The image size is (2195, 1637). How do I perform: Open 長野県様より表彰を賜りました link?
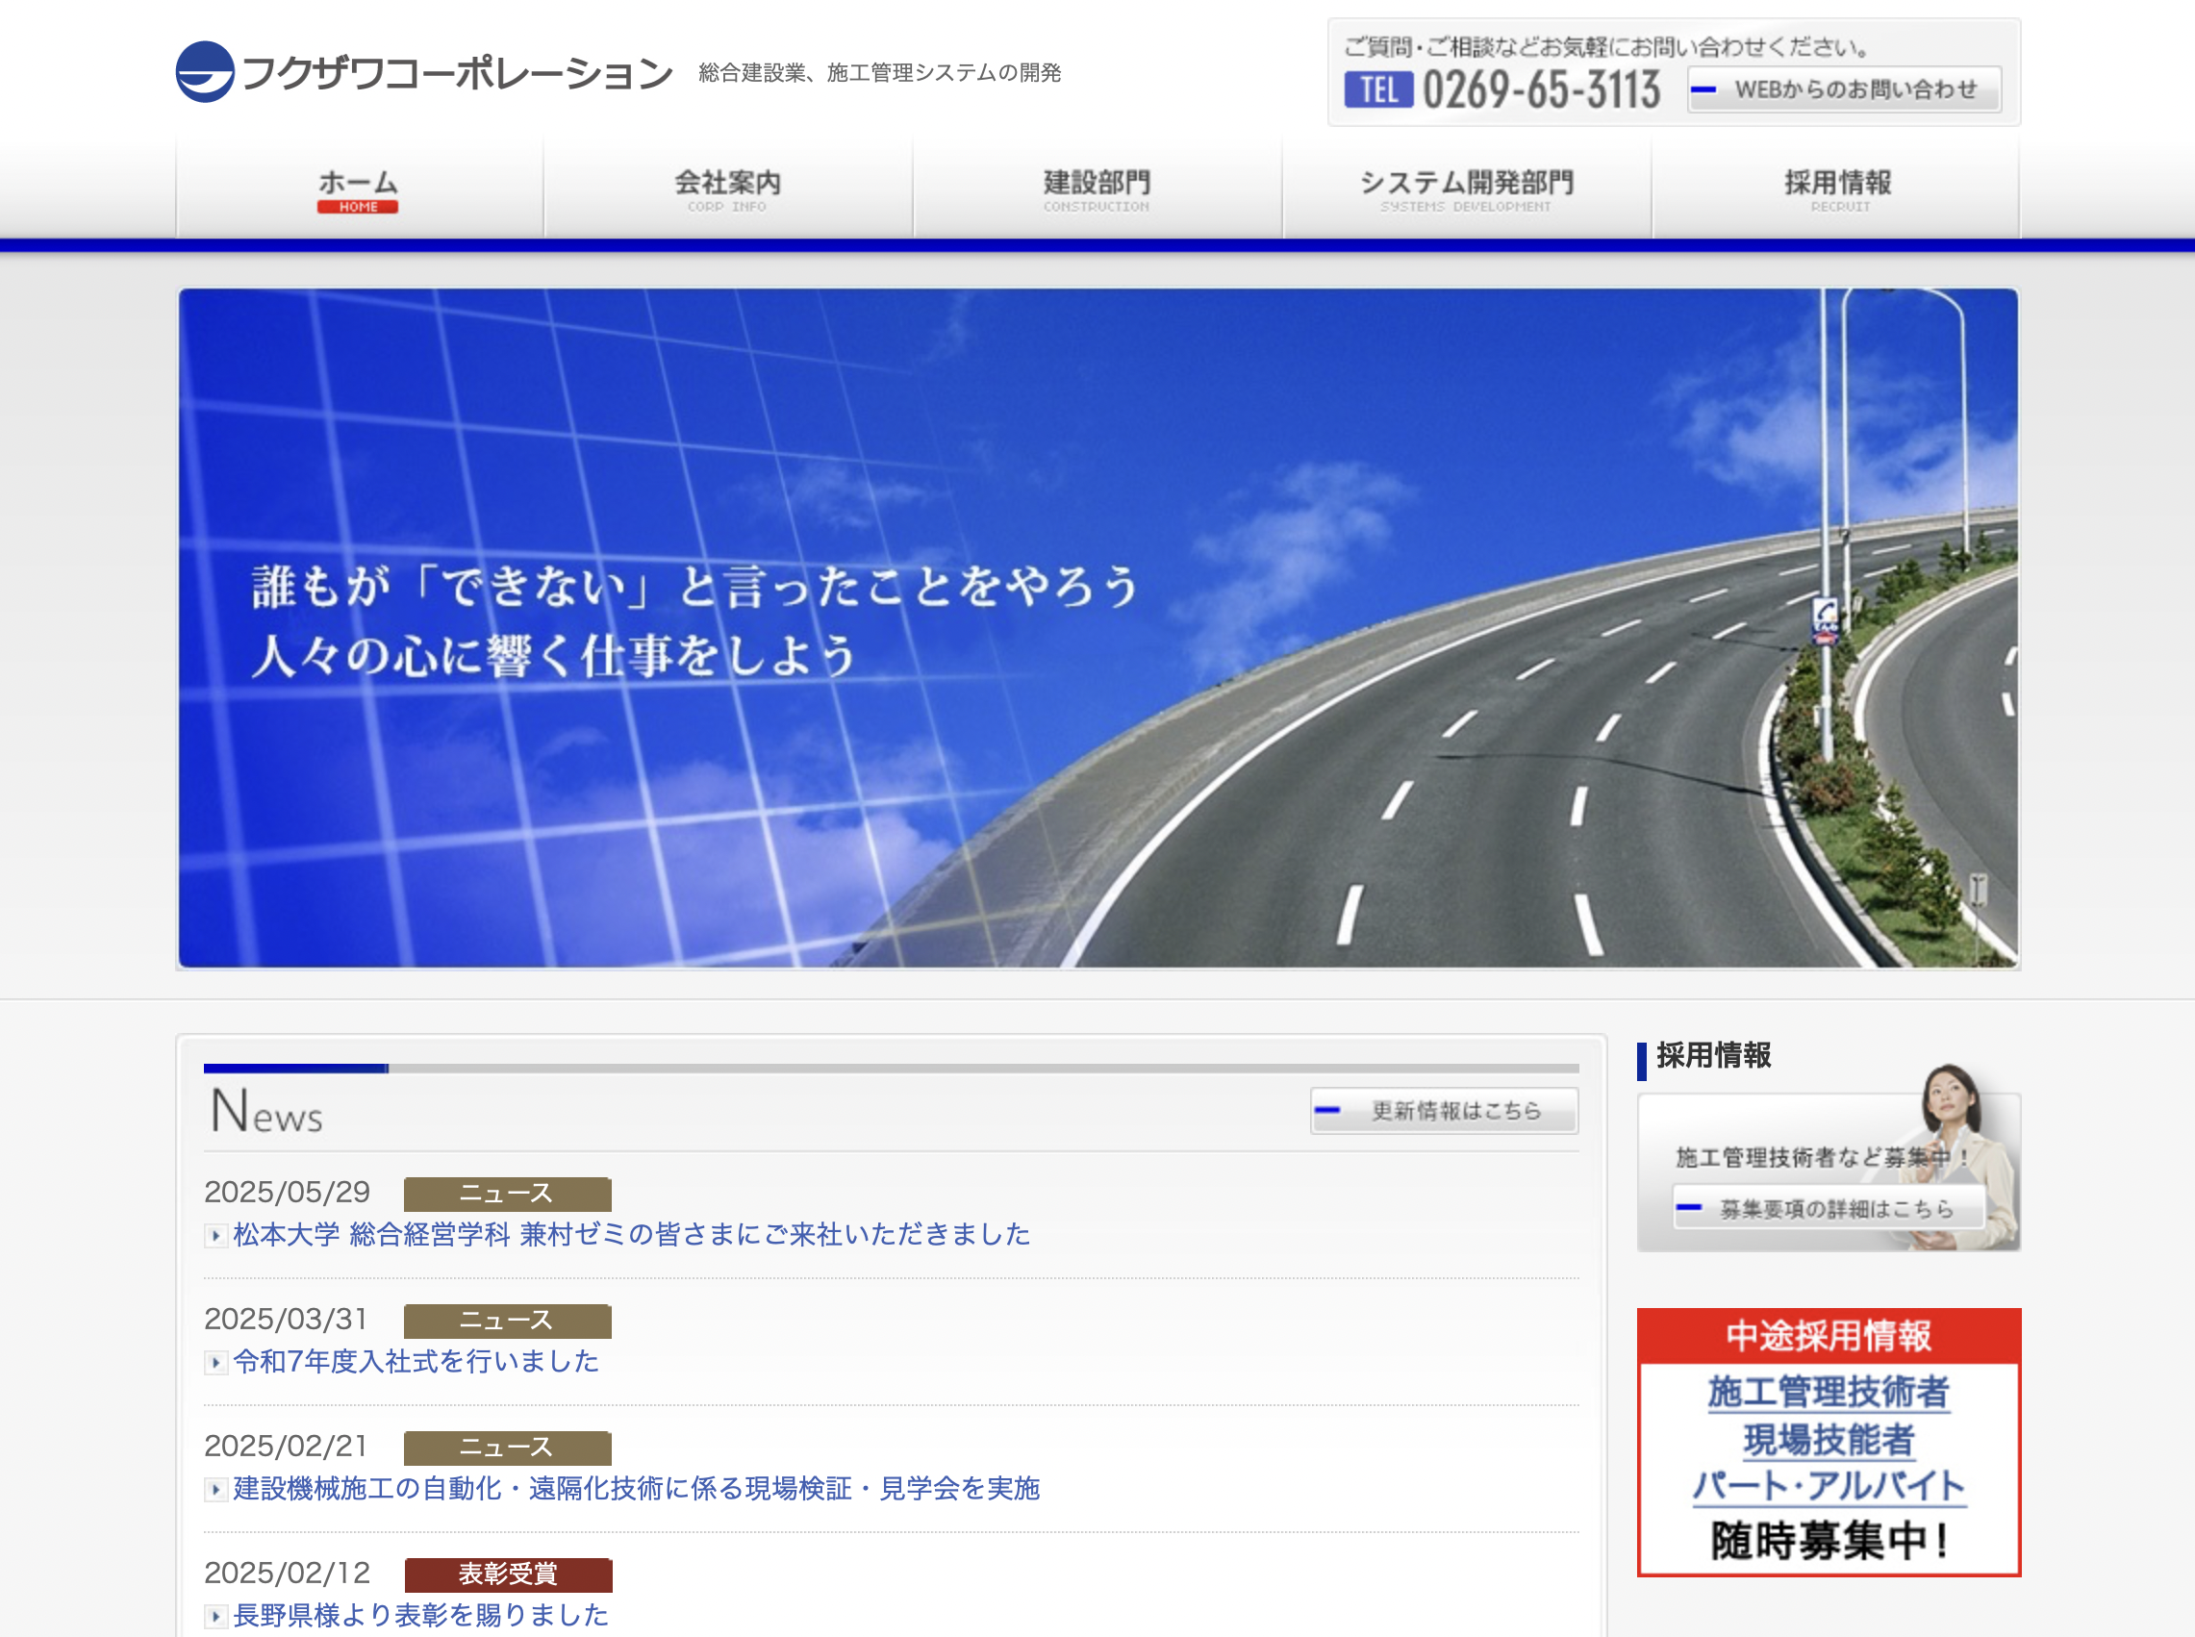tap(421, 1615)
